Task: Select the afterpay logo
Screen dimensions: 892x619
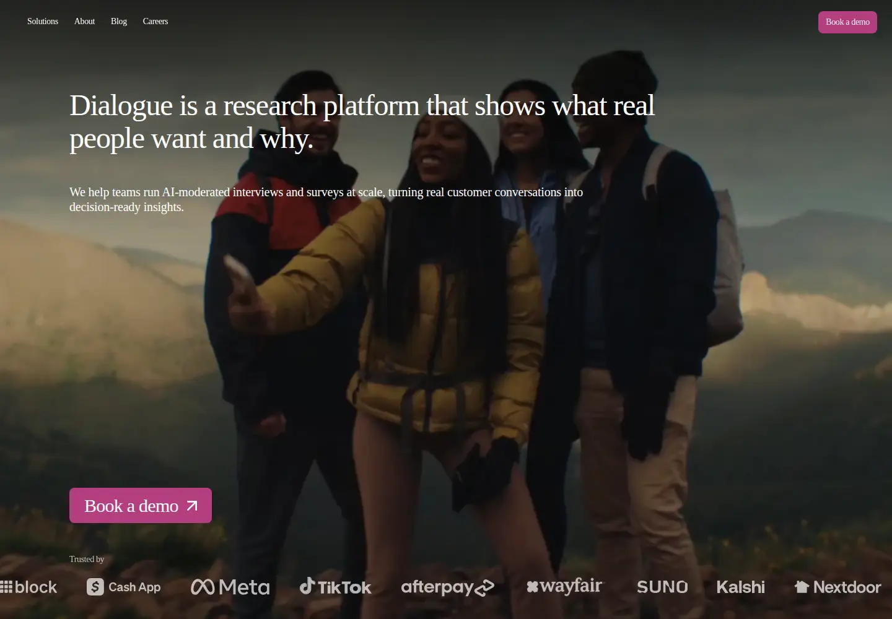Action: [x=448, y=587]
